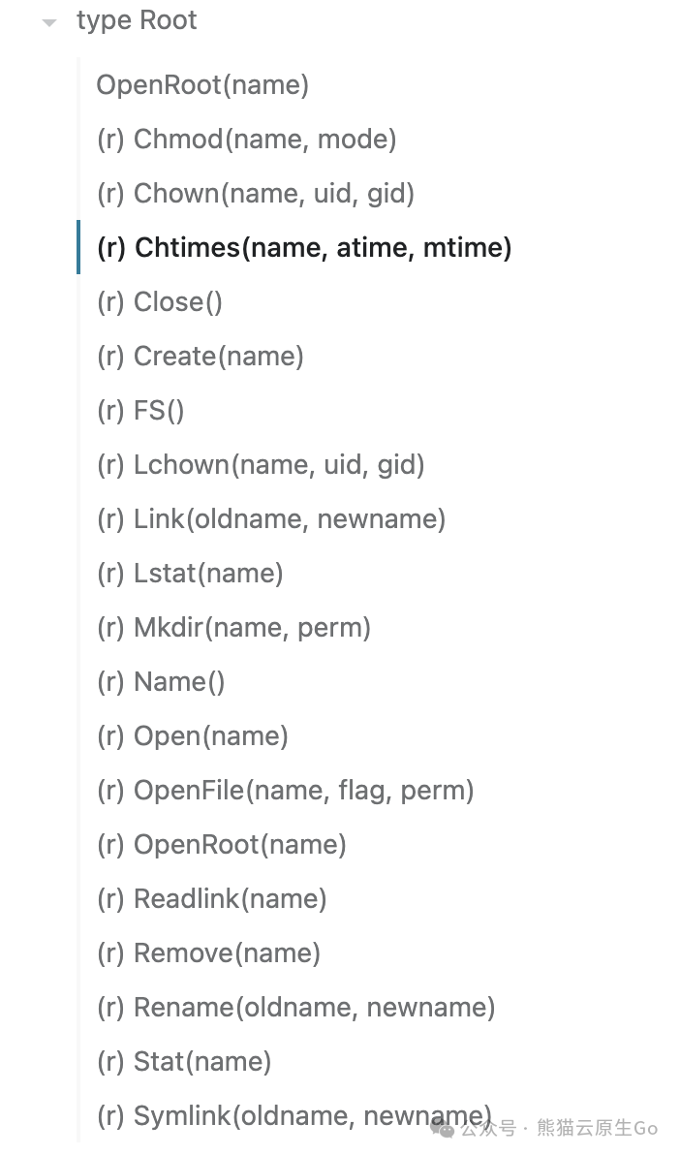680x1155 pixels.
Task: Select the (r) OpenRoot(name) method entry
Action: click(x=221, y=845)
